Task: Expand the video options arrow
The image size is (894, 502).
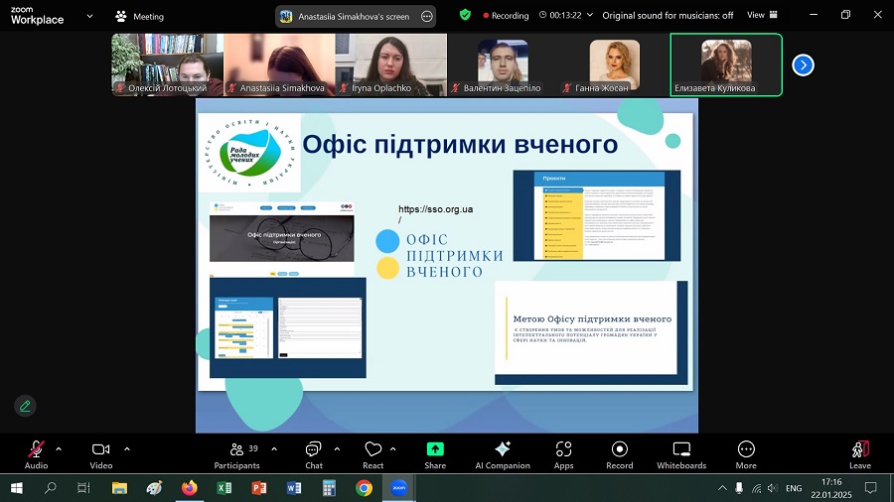Action: pyautogui.click(x=127, y=448)
